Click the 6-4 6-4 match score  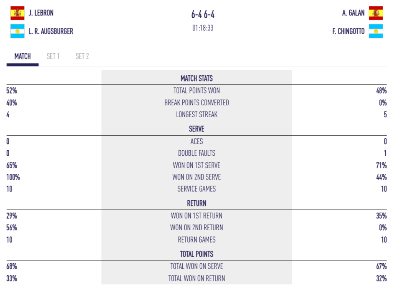click(203, 15)
